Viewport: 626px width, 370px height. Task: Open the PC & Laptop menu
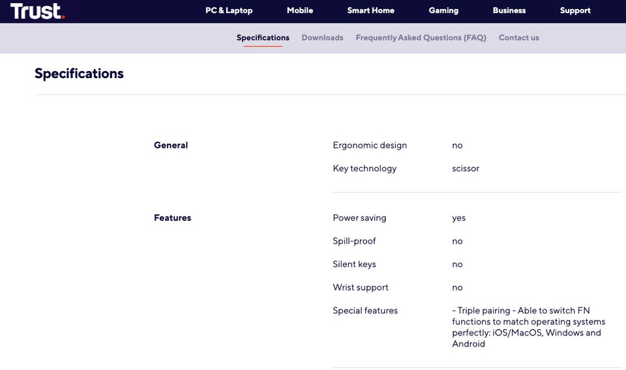[x=229, y=10]
